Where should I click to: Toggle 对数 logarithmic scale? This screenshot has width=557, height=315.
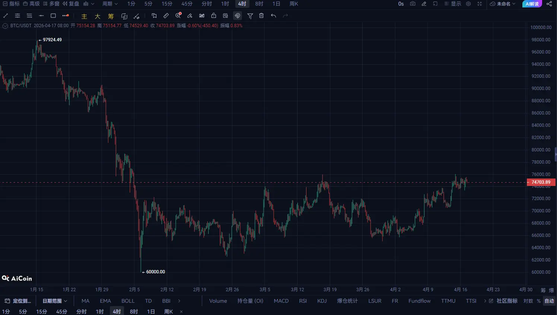528,301
